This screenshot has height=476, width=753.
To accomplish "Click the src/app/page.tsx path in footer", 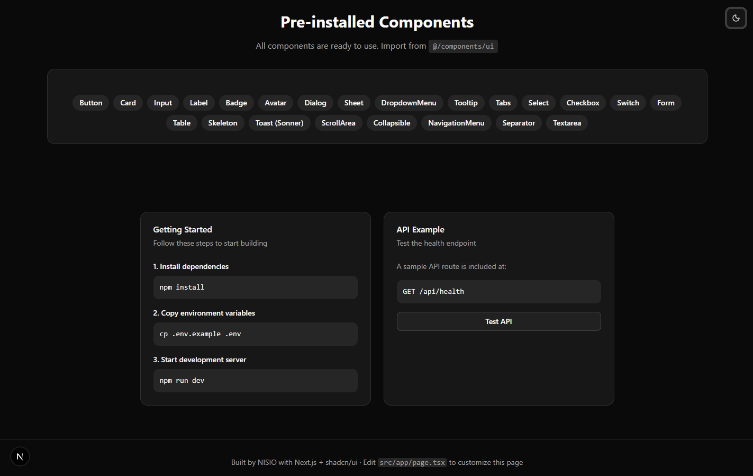I will pyautogui.click(x=412, y=462).
